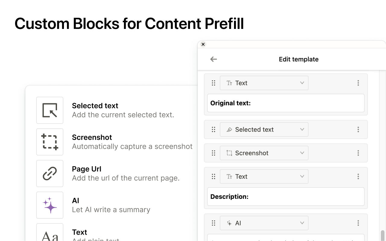
Task: Click the Description input field
Action: [x=286, y=197]
